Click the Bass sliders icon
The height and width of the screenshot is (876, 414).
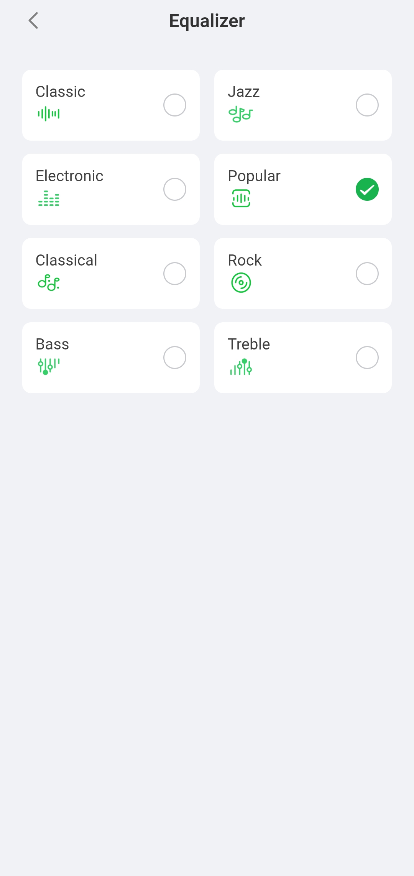(49, 366)
